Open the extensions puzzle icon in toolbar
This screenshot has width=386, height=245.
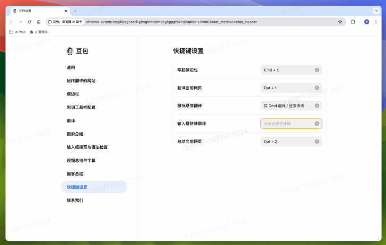pyautogui.click(x=353, y=22)
